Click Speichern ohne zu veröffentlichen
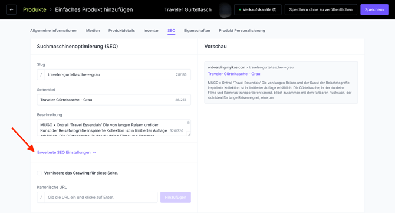Image resolution: width=395 pixels, height=213 pixels. pyautogui.click(x=321, y=9)
